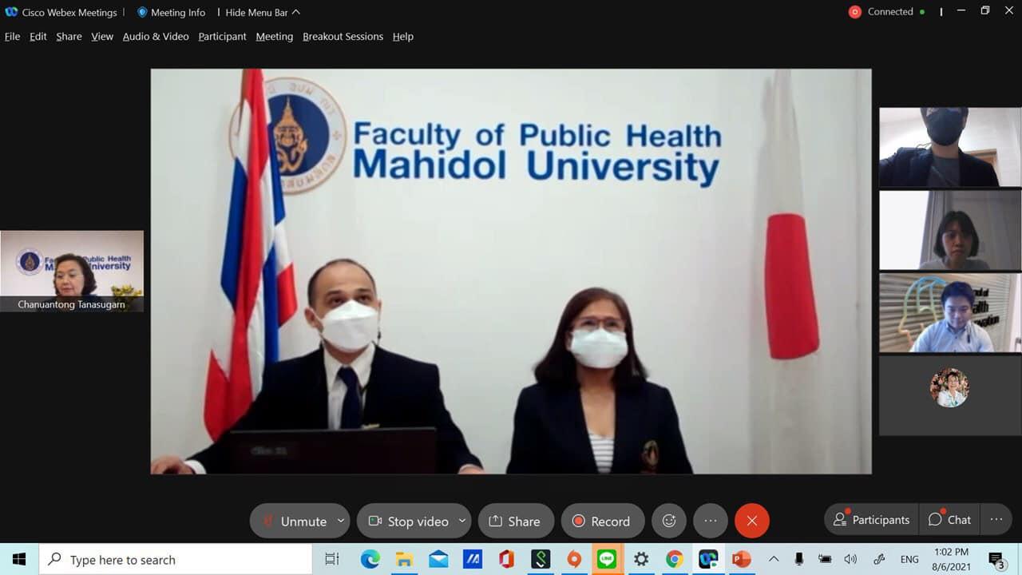Open the Mail app on the taskbar
This screenshot has width=1022, height=575.
click(x=438, y=559)
